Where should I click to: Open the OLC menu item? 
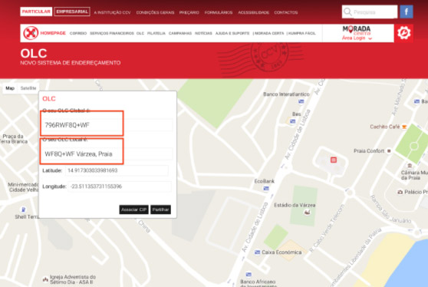(140, 33)
